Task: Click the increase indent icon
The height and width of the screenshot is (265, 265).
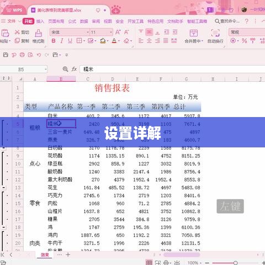Action: 175,32
